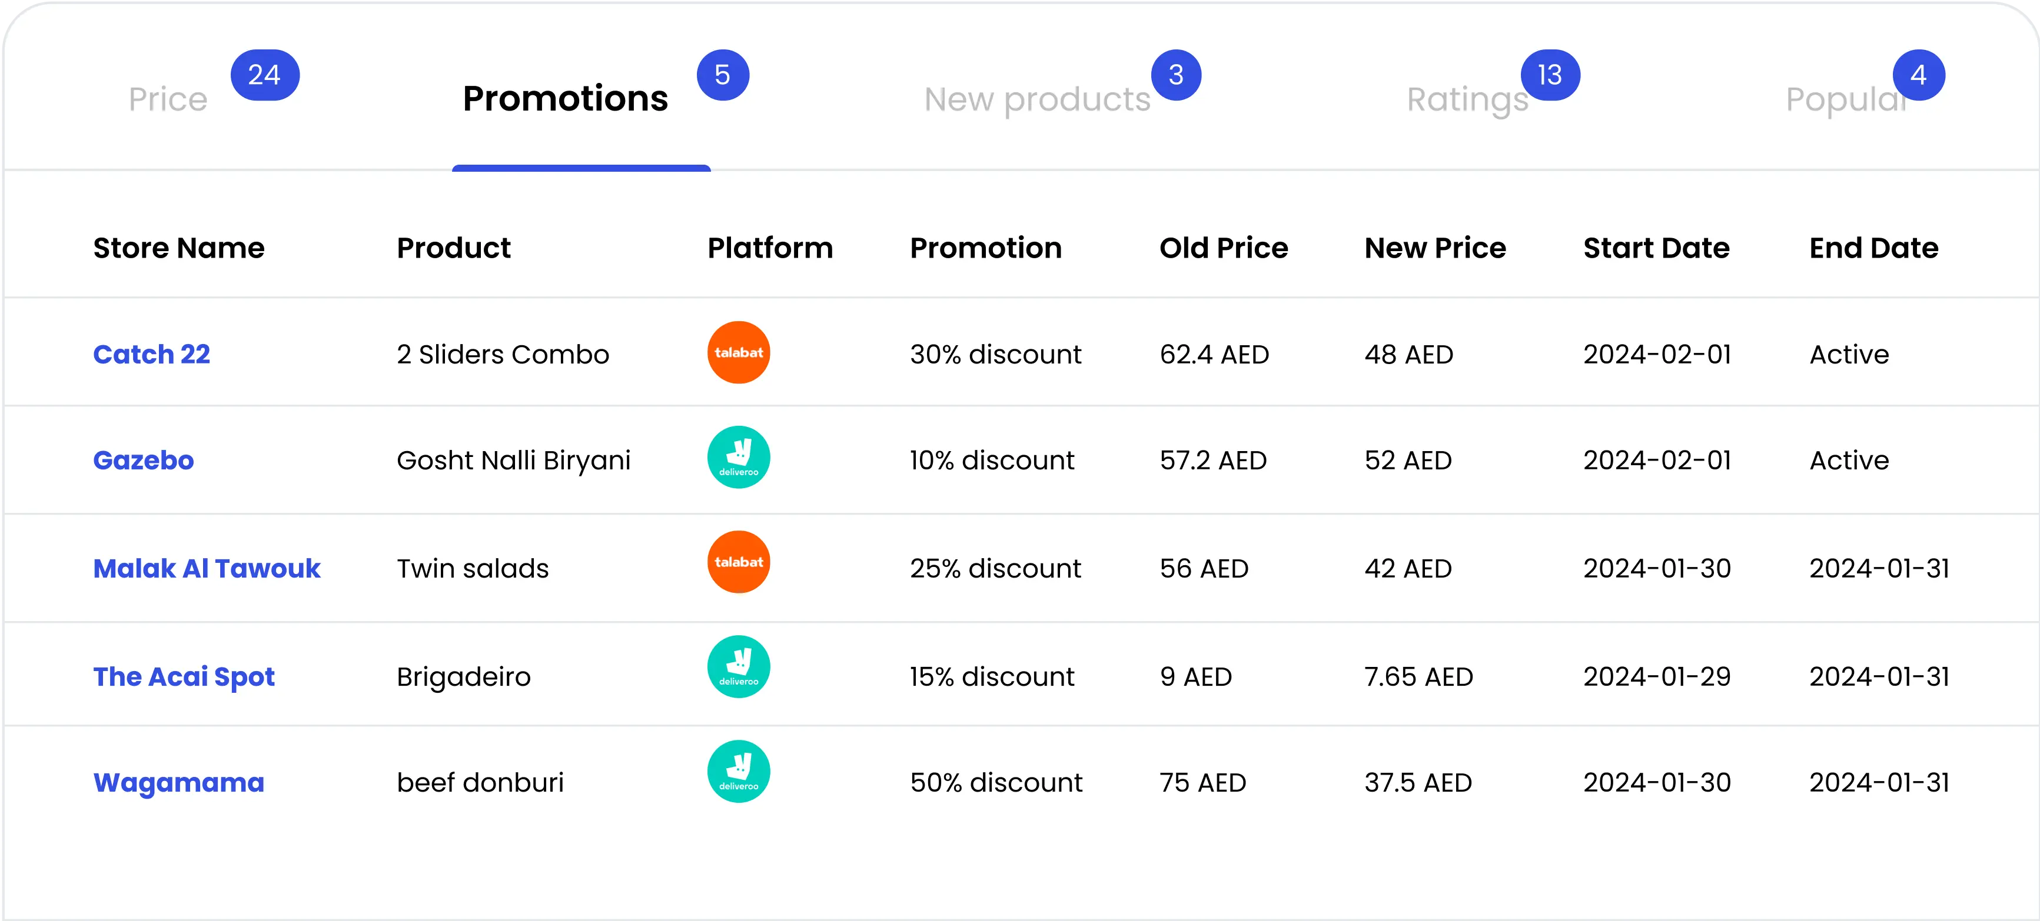Click the talabat icon for Catch 22
This screenshot has width=2040, height=921.
pyautogui.click(x=738, y=352)
